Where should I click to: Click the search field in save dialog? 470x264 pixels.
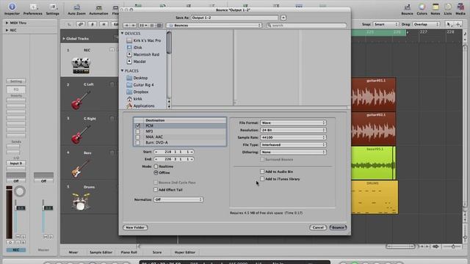(306, 26)
